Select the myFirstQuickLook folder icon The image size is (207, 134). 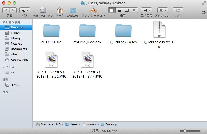(87, 30)
